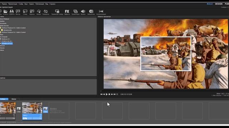Click the empty Slides drop placeholder

(x=59, y=111)
